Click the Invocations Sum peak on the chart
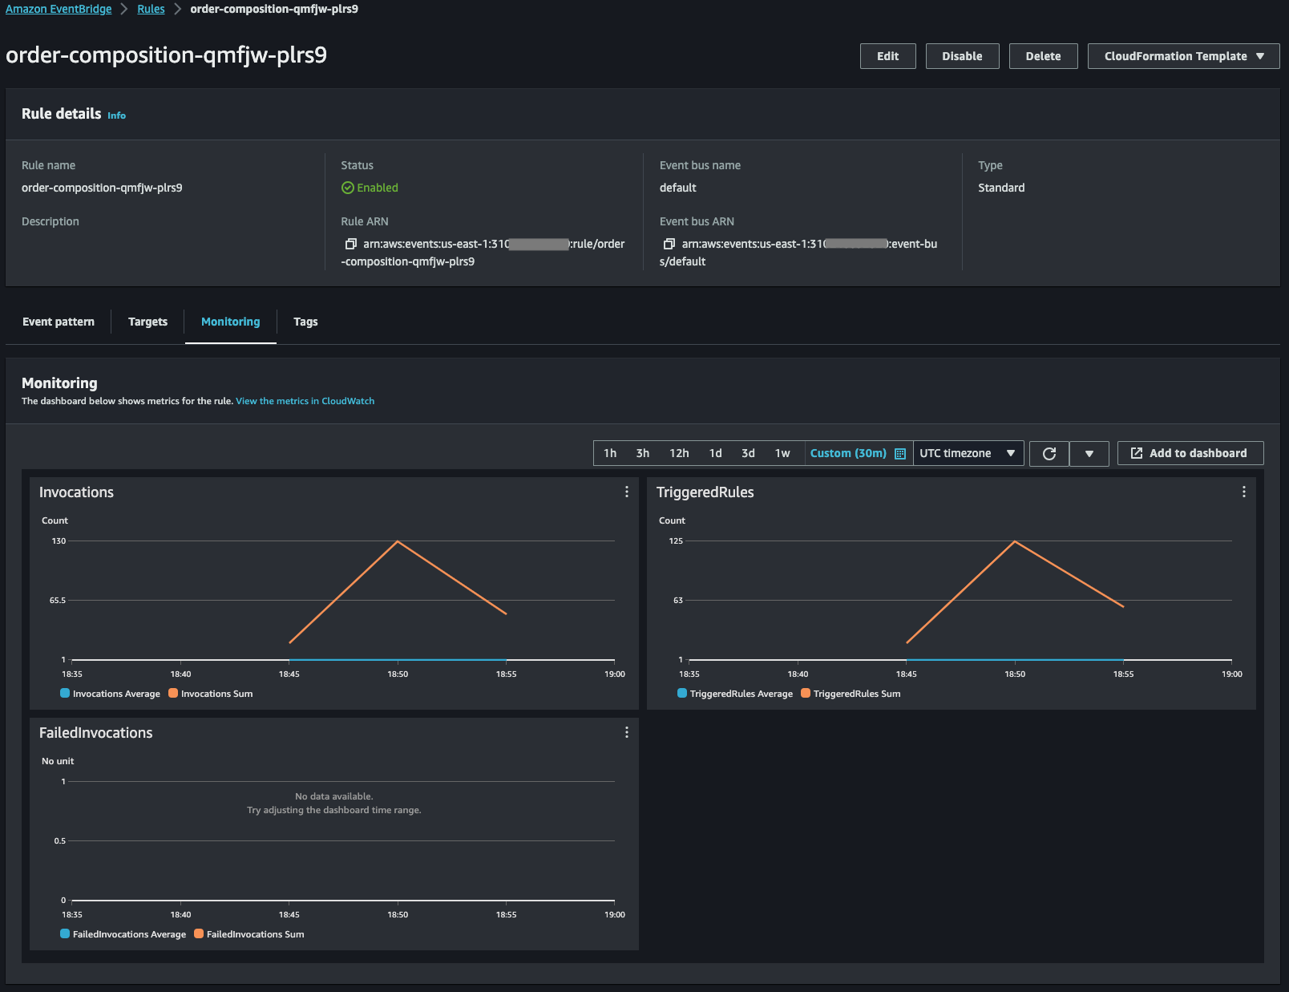 tap(398, 542)
